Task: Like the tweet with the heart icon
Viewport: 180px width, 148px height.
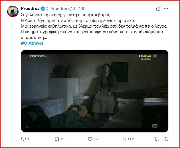Action: click(90, 139)
